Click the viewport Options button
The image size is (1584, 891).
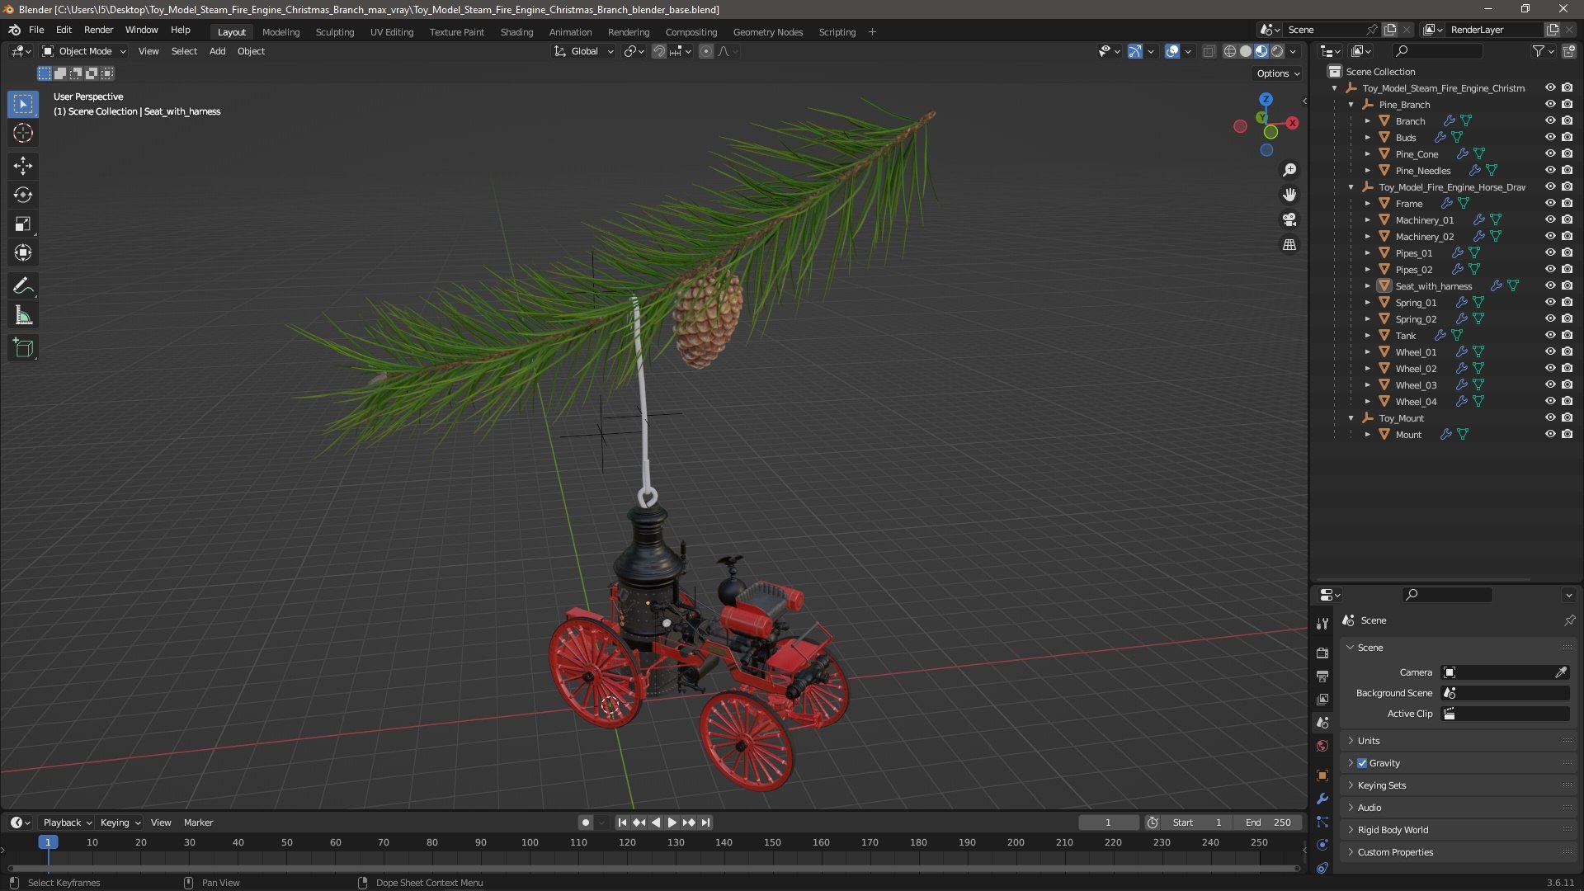pos(1277,73)
